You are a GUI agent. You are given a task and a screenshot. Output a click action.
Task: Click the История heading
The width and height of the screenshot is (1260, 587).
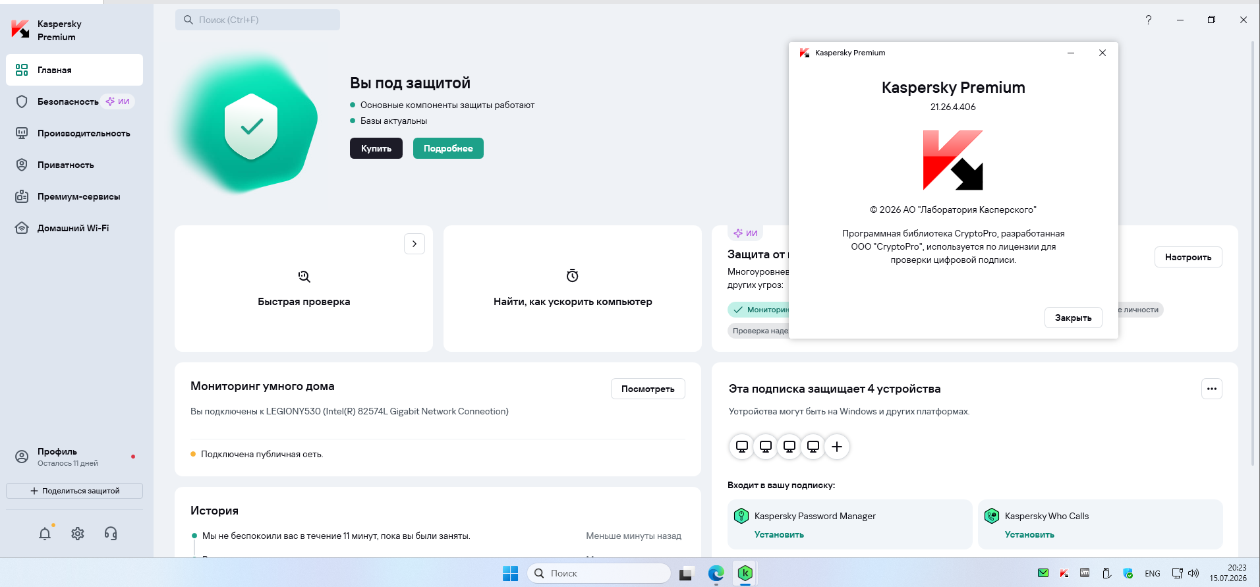pos(214,511)
